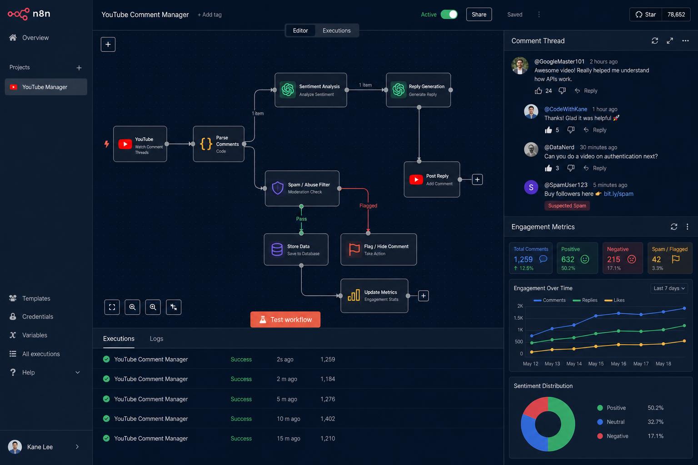Open the Last 7 days range dropdown
Viewport: 698px width, 465px height.
(x=669, y=288)
